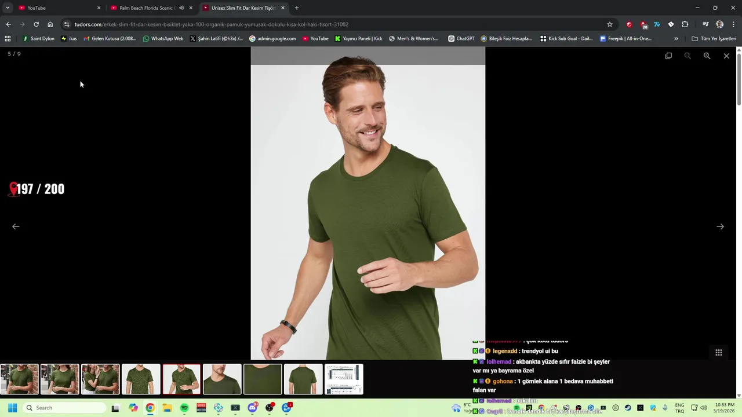This screenshot has height=417, width=742.
Task: Zoom out of the gallery image
Action: point(688,56)
